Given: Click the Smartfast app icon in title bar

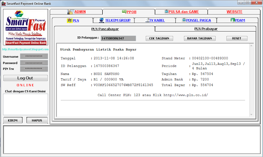Looking at the screenshot, I should click(4, 3).
